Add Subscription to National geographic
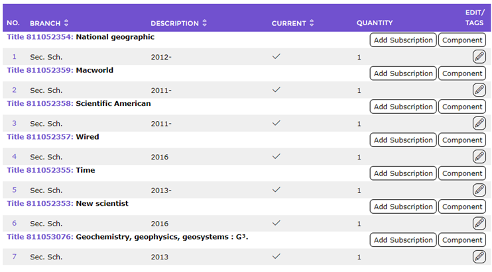The image size is (492, 272). coord(403,40)
